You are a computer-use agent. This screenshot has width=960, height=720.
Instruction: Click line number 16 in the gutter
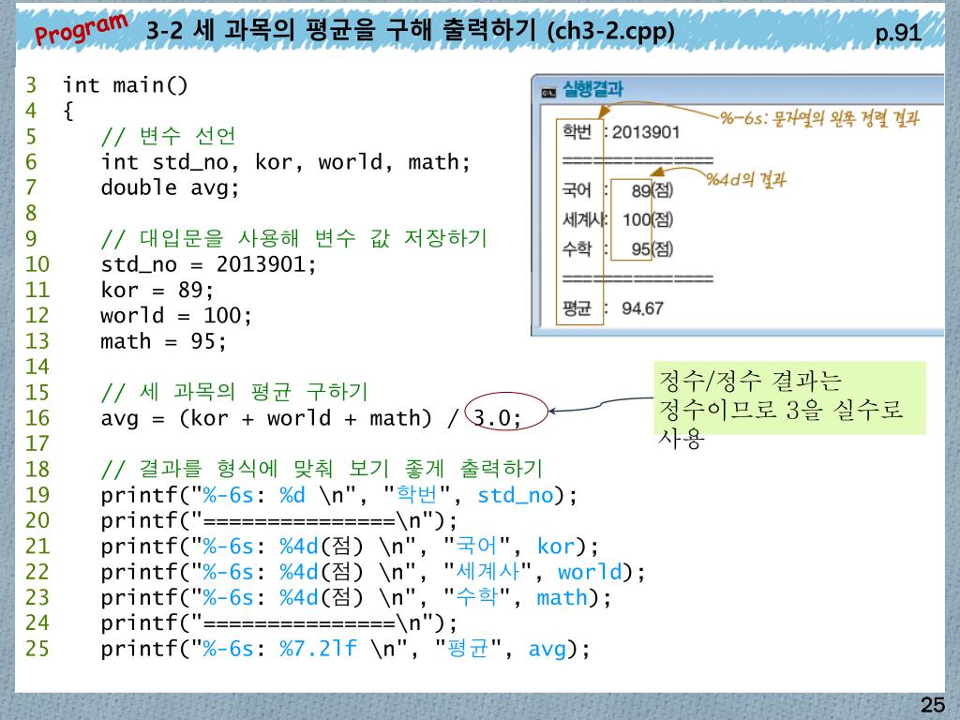[37, 418]
